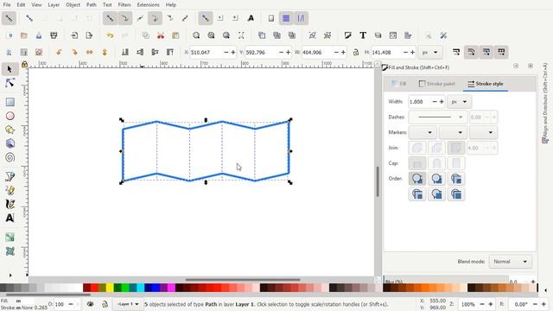The width and height of the screenshot is (553, 311).
Task: Open the Text and Font dialog icon
Action: click(x=363, y=35)
